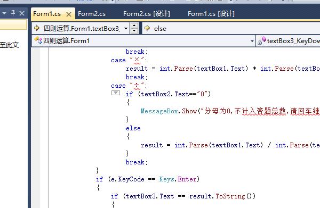Click the up arrow of the navigation spinner
This screenshot has height=208, width=320.
[134, 26]
